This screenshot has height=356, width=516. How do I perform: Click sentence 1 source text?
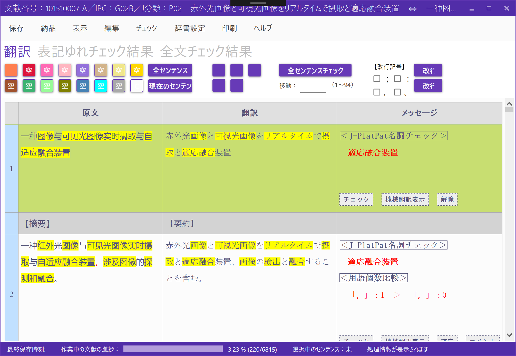[87, 145]
